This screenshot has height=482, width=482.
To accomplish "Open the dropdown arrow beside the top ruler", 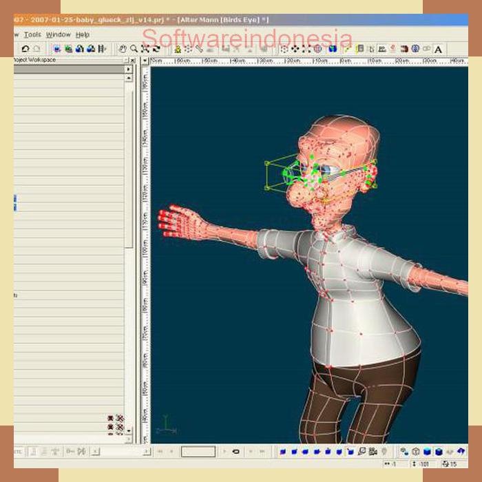I will point(145,61).
